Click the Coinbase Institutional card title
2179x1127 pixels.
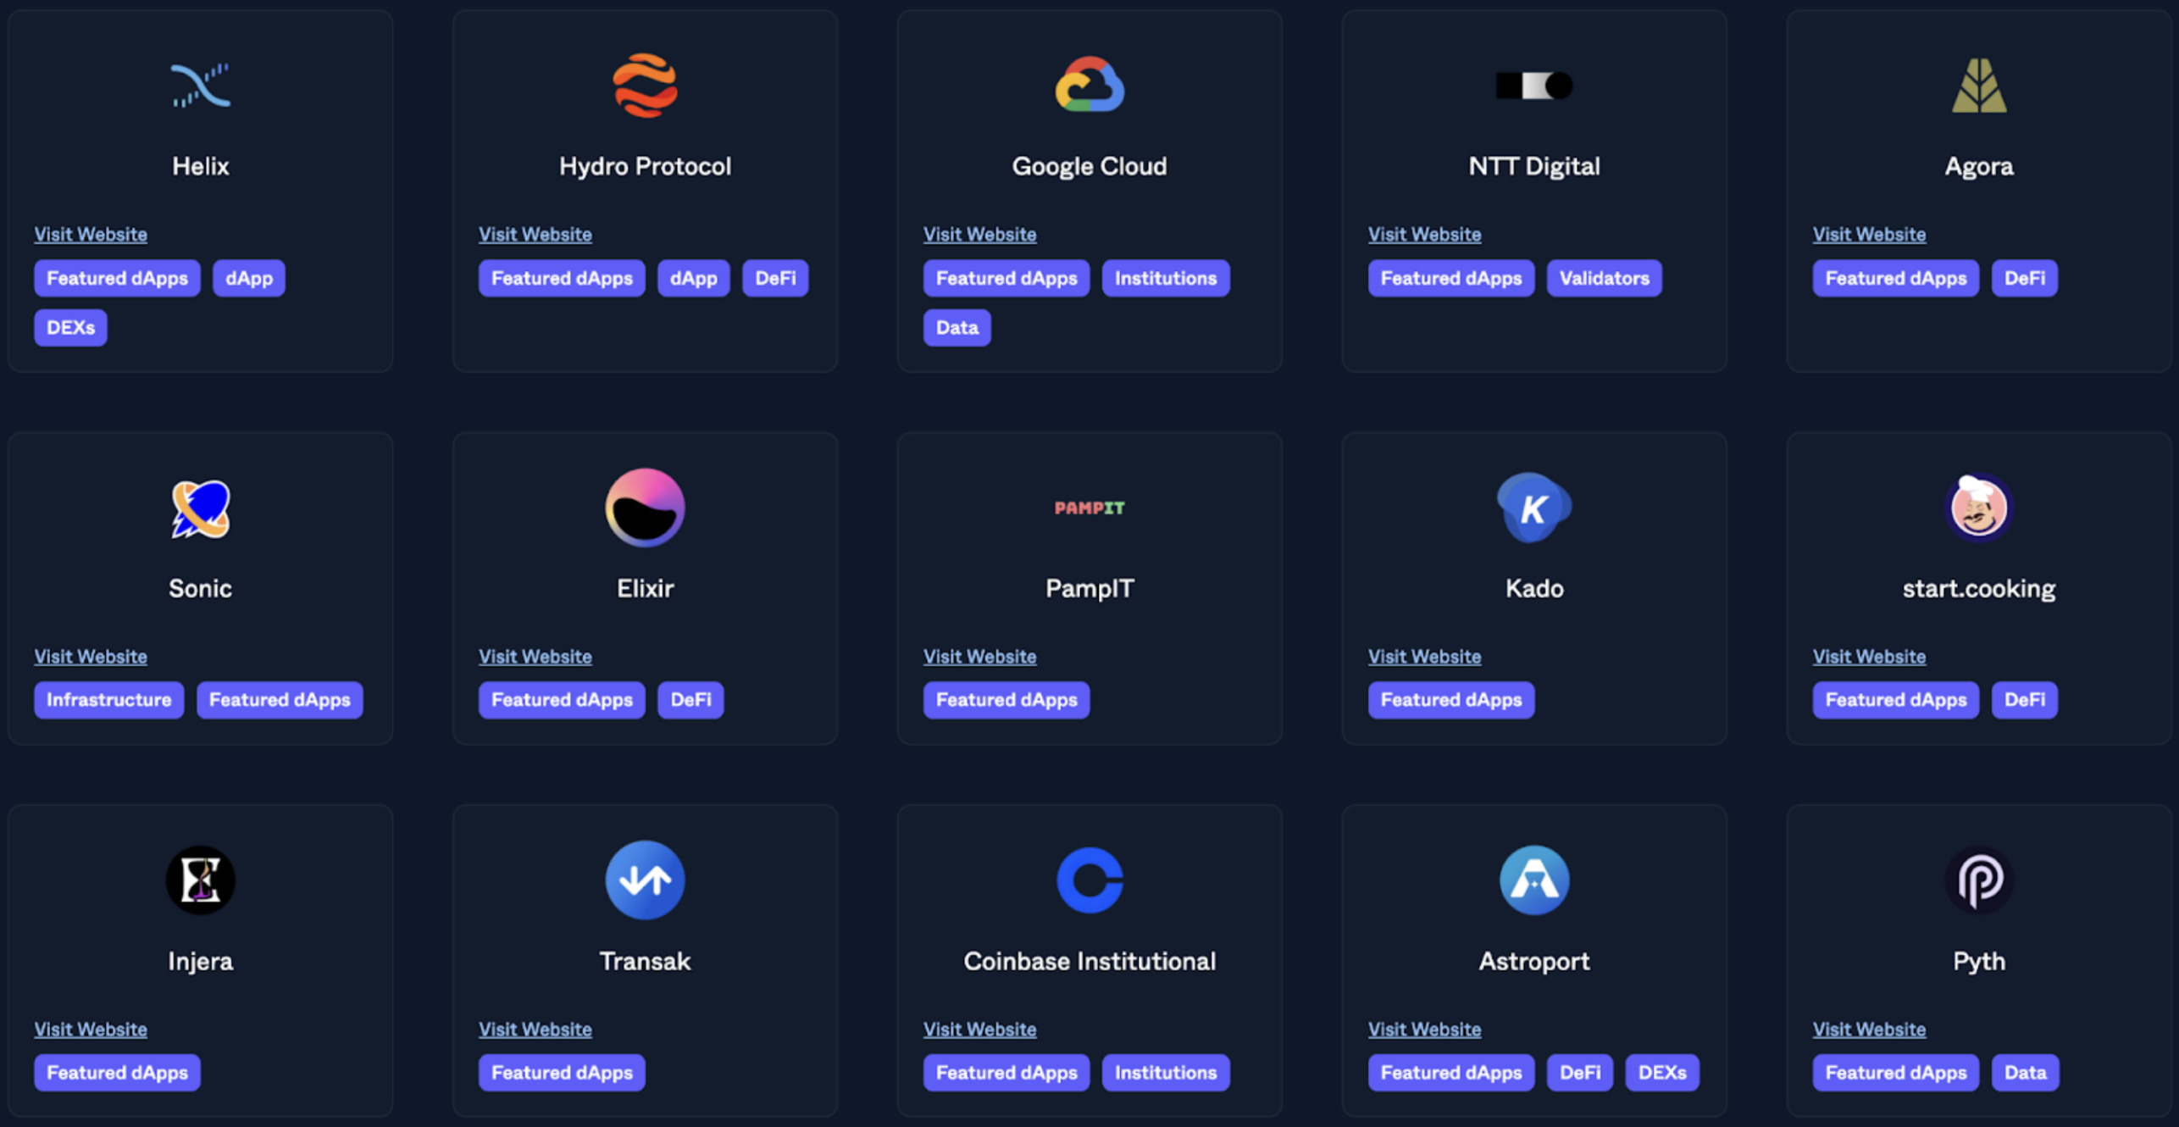coord(1089,961)
